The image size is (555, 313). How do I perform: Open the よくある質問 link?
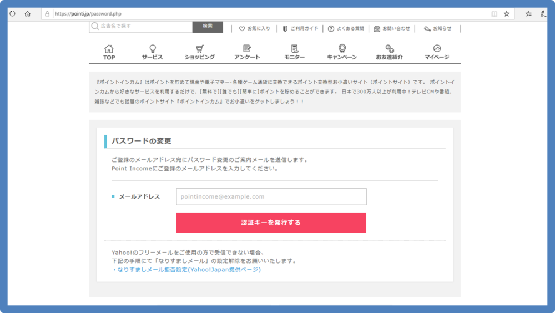[x=350, y=29]
